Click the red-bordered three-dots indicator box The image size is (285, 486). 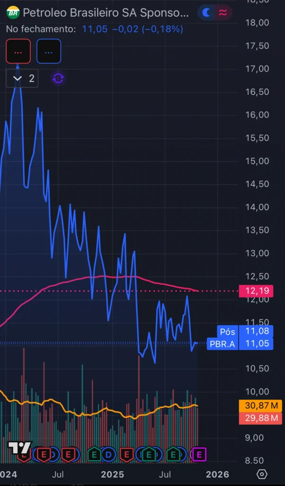pyautogui.click(x=18, y=51)
